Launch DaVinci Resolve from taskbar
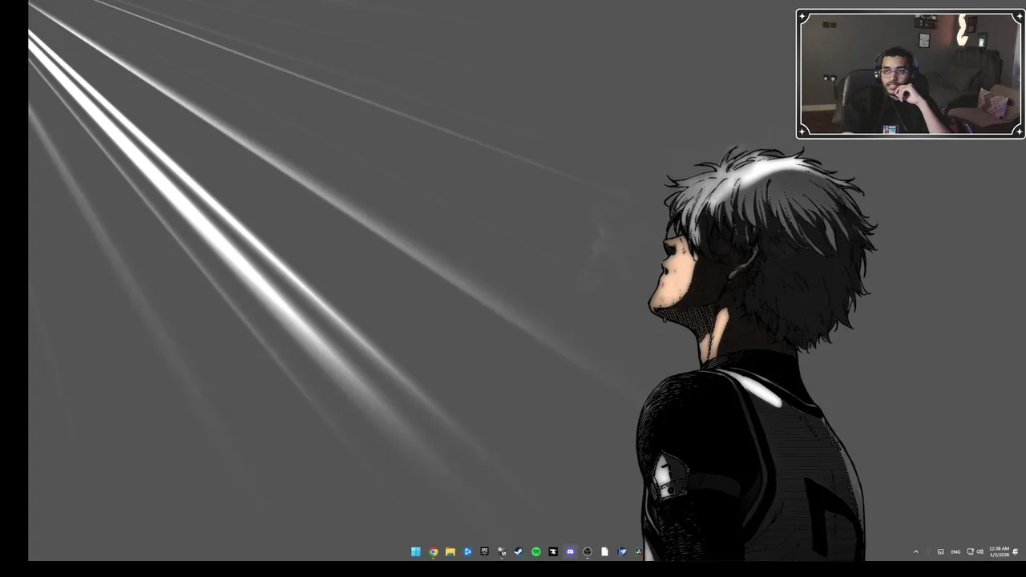This screenshot has height=577, width=1026. 639,551
